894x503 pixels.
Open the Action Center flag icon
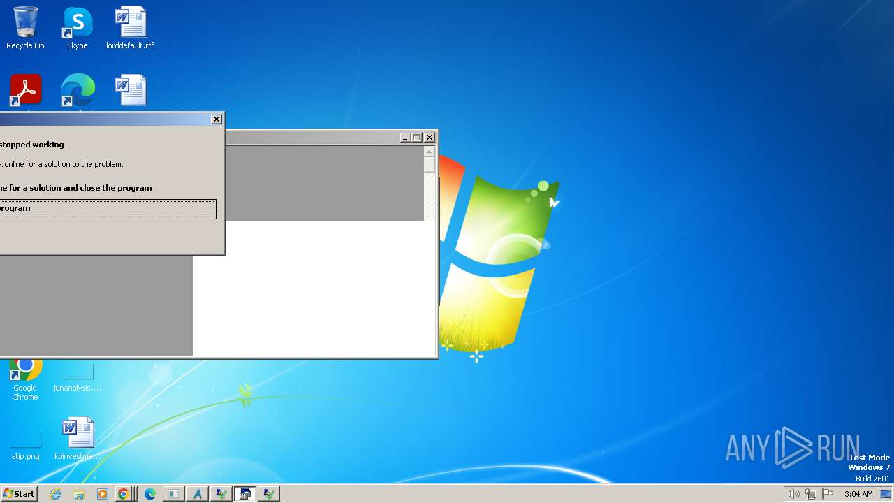click(x=828, y=494)
